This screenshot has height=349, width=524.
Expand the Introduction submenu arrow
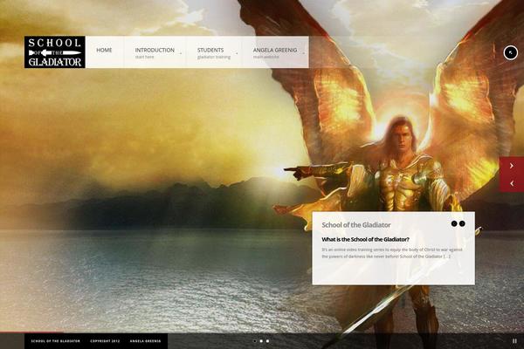click(x=181, y=53)
